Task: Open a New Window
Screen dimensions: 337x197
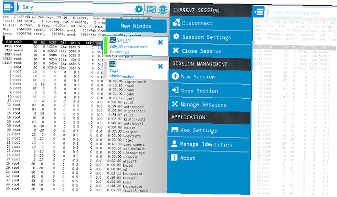Action: coord(136,26)
